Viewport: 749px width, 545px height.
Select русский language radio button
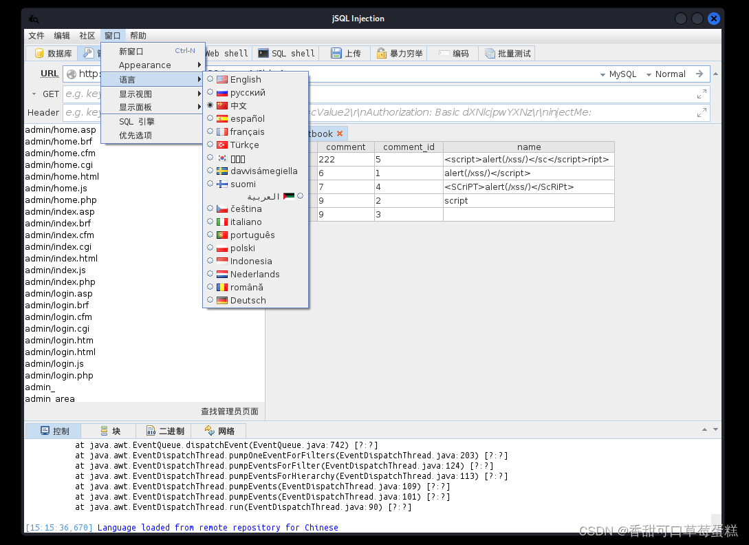(x=210, y=92)
